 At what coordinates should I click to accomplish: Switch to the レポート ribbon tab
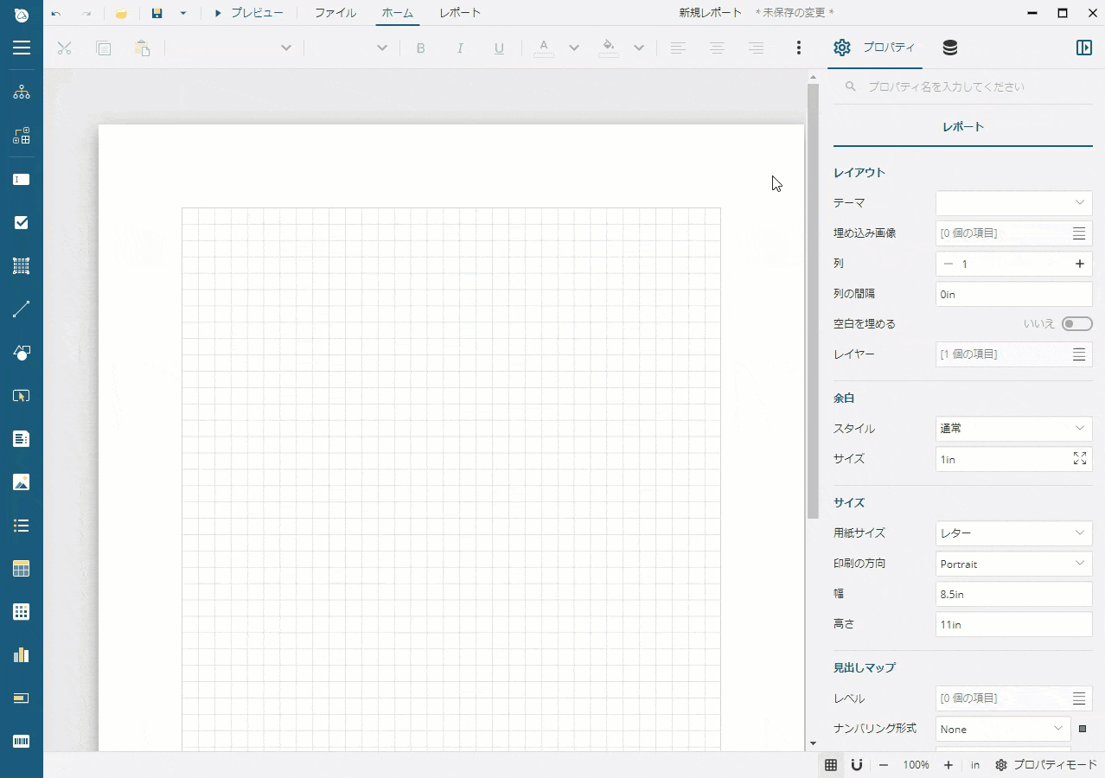[x=460, y=13]
